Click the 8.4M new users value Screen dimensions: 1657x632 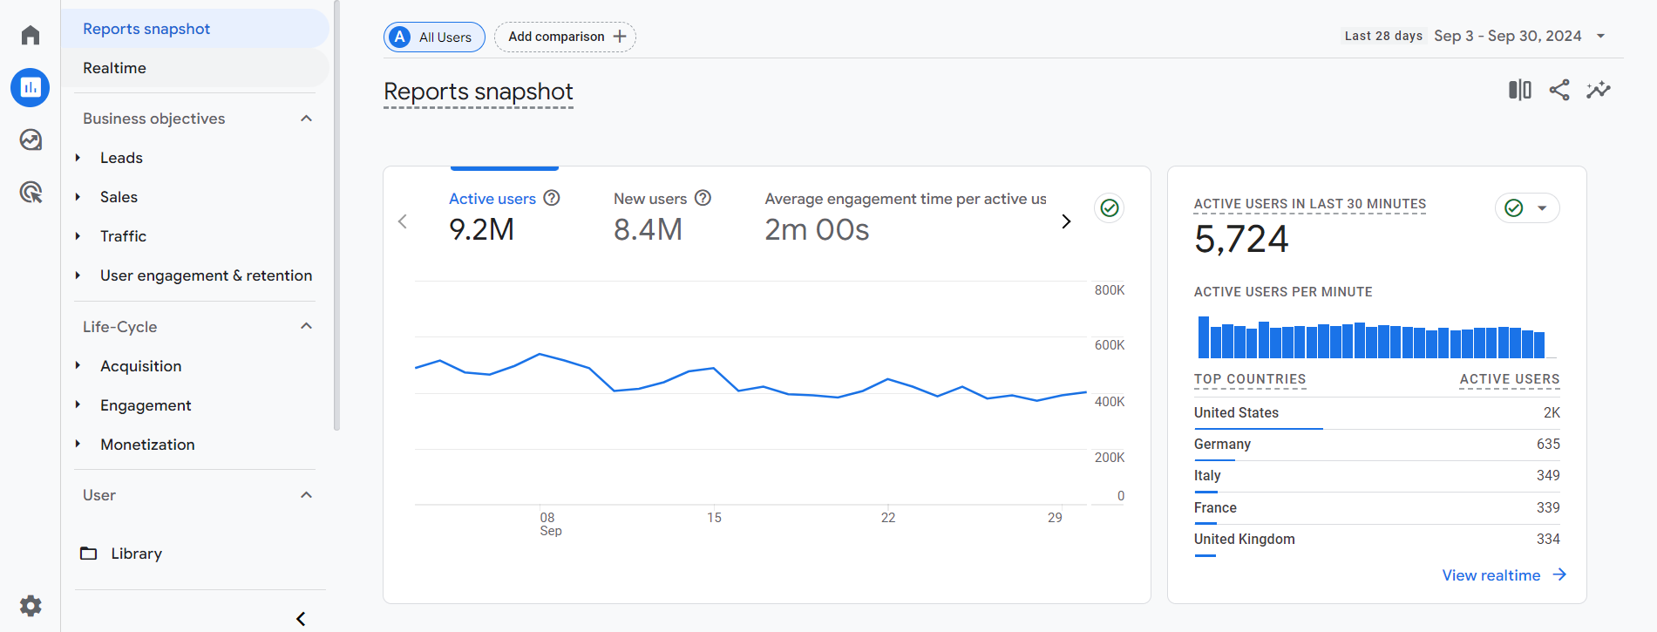[x=648, y=229]
